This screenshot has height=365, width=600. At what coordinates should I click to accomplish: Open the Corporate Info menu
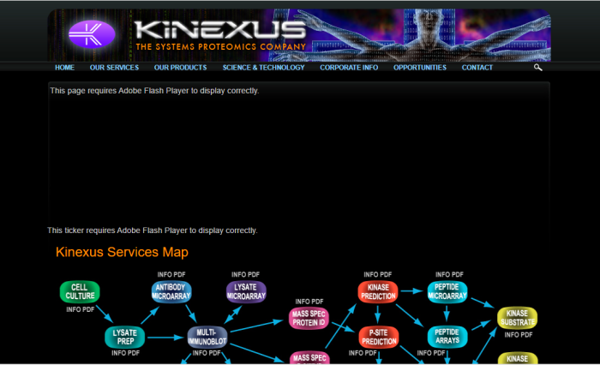click(x=349, y=68)
